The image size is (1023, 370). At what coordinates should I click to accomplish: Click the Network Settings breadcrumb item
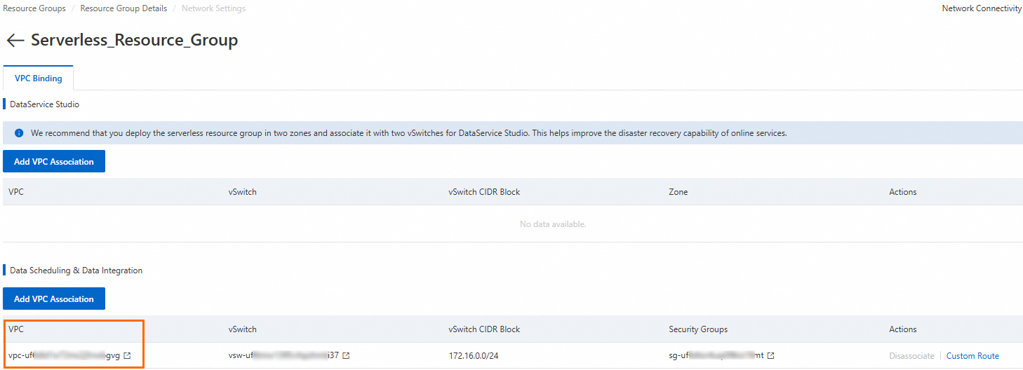(x=213, y=8)
